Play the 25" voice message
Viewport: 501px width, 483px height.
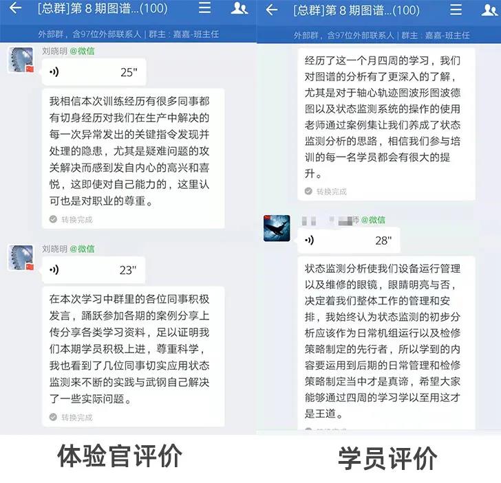(94, 72)
